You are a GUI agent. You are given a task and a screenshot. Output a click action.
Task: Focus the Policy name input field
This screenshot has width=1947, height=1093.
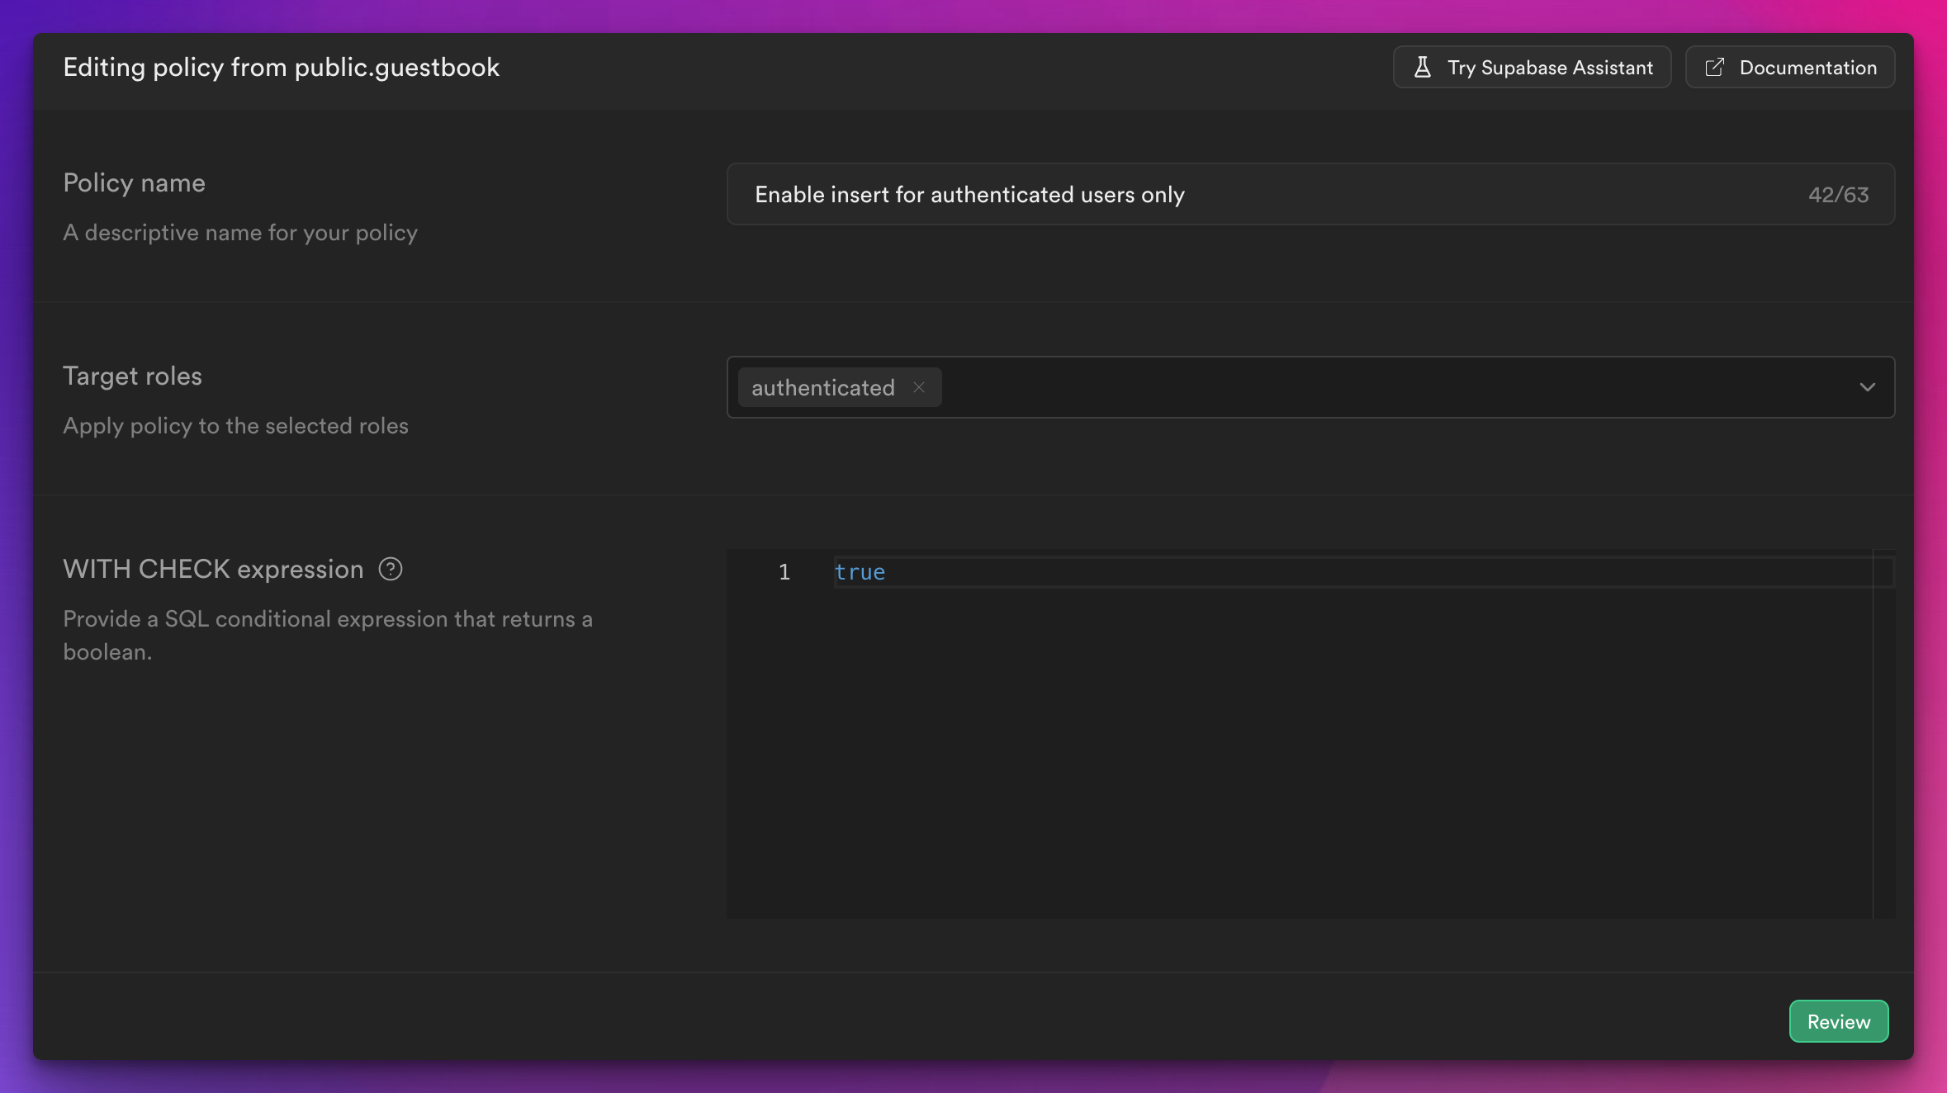click(1310, 194)
